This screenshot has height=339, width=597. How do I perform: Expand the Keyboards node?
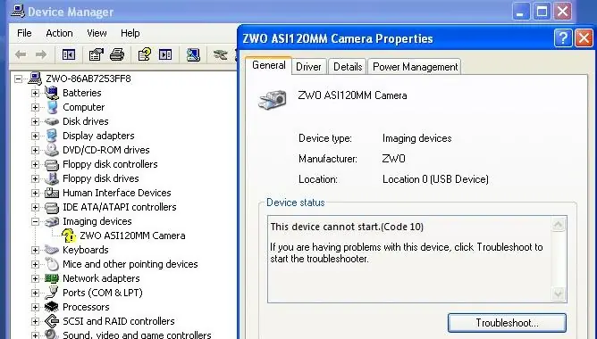click(x=35, y=250)
